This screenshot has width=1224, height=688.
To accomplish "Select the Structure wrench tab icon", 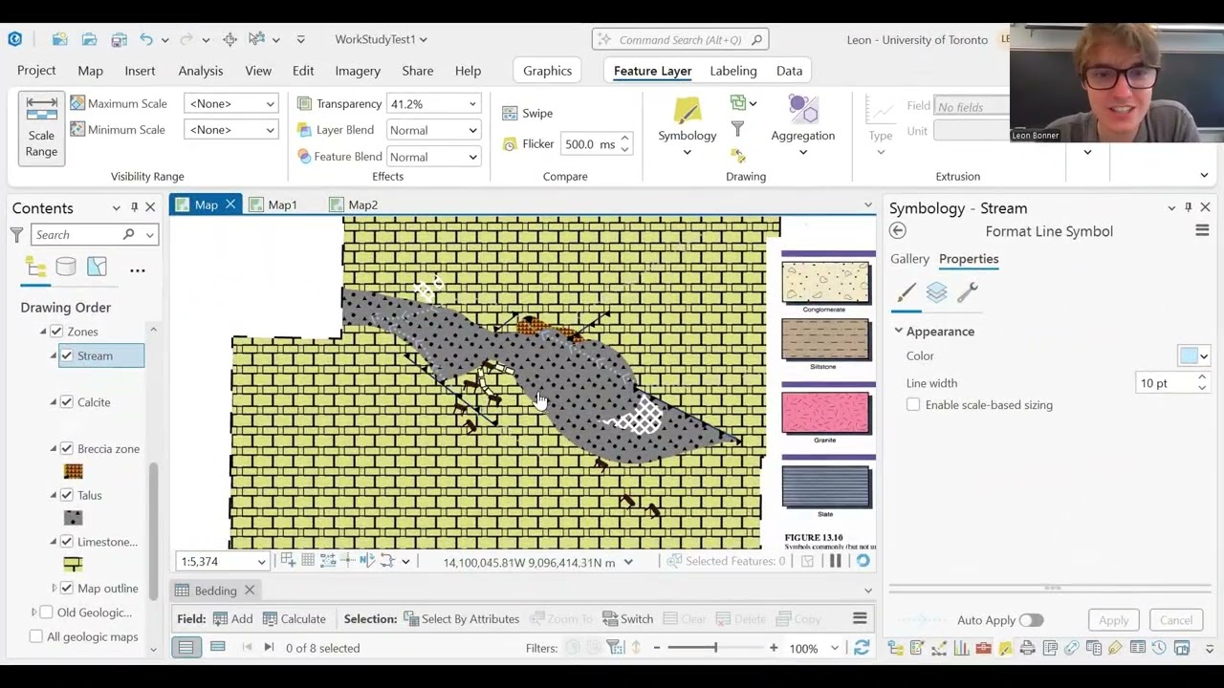I will coord(967,292).
